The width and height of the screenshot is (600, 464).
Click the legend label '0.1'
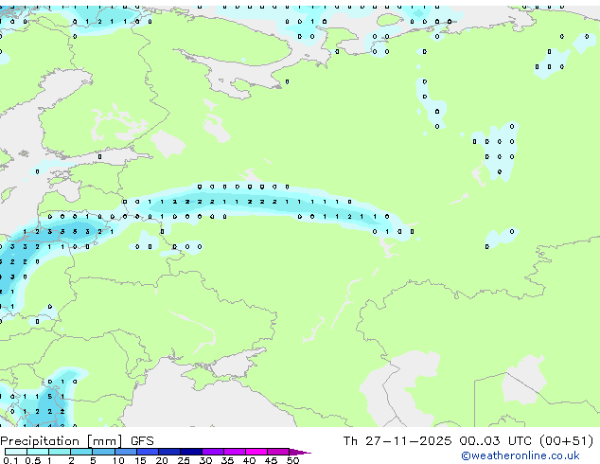(10, 460)
